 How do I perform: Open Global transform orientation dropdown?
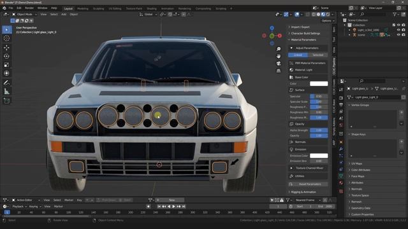click(149, 15)
